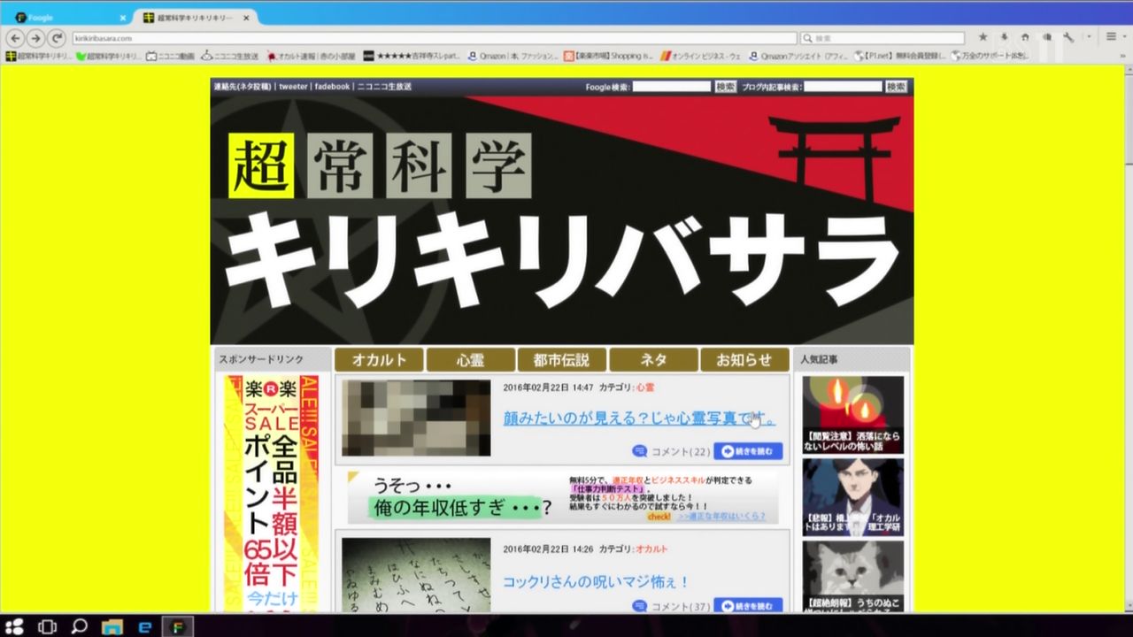The width and height of the screenshot is (1133, 637).
Task: Select the 超常科学キリキリ browser tab
Action: point(197,18)
